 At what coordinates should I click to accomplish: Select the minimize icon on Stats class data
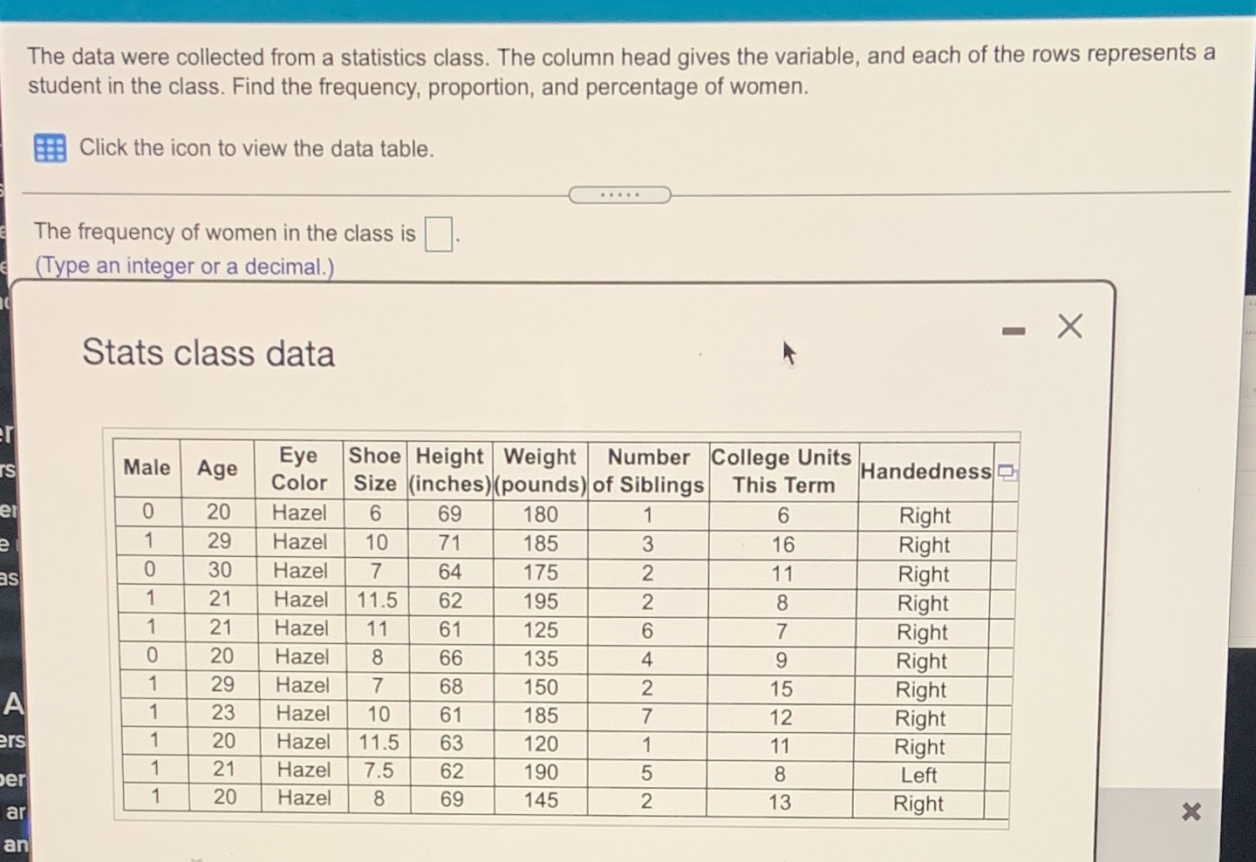pos(1011,329)
